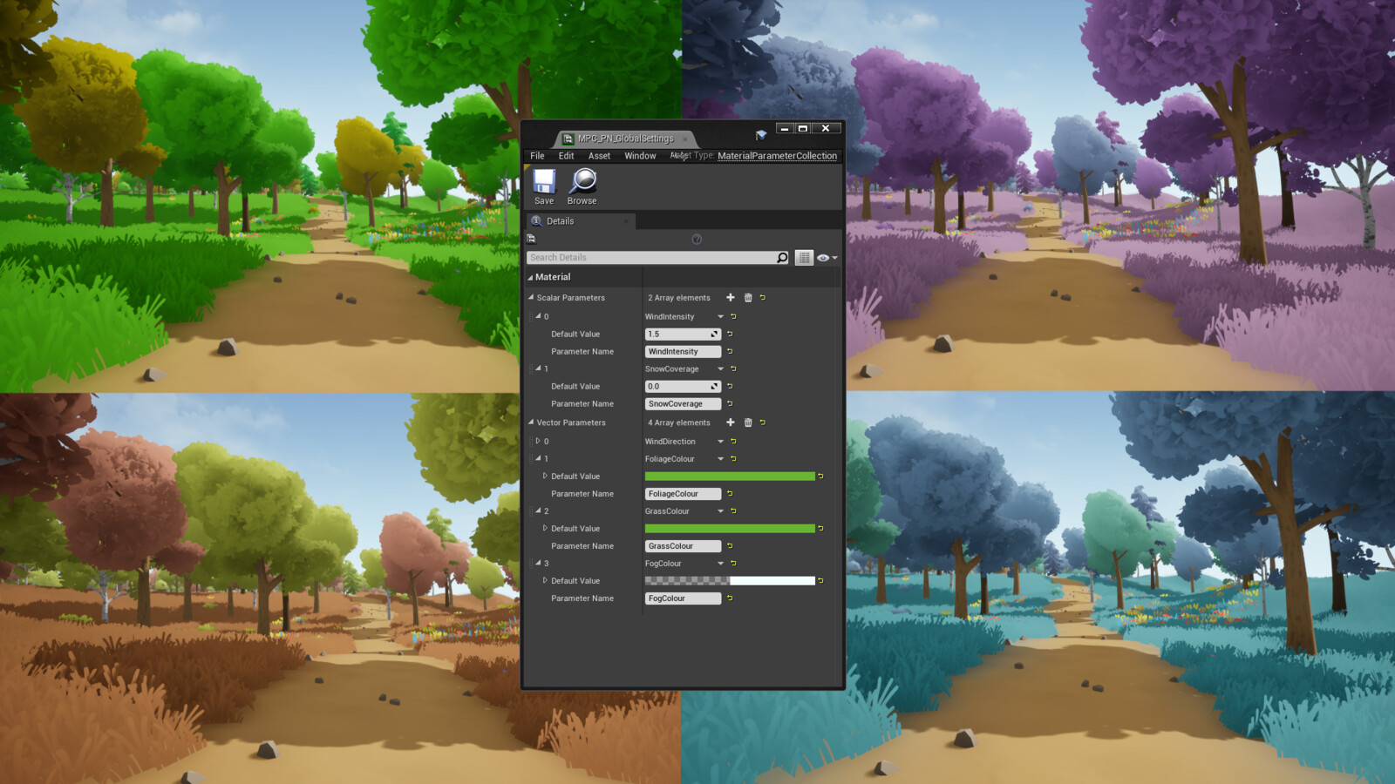Open GrassColour green colour swatch
1395x784 pixels.
[x=730, y=529]
